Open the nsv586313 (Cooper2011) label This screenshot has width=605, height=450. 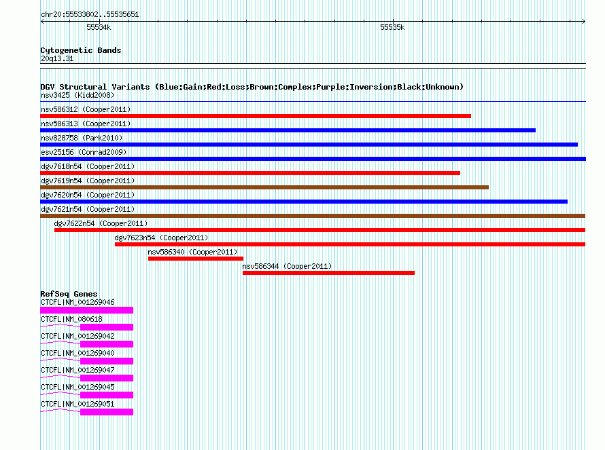(86, 124)
